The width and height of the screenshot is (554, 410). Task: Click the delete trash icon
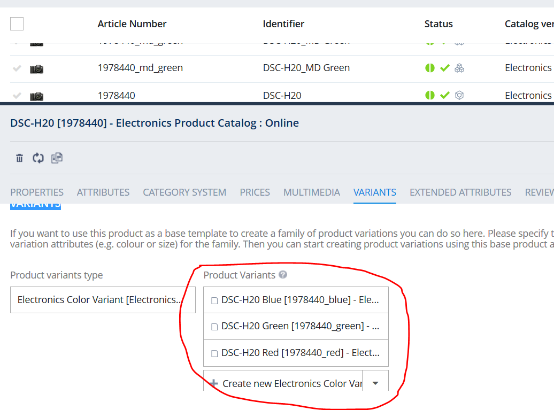[19, 158]
